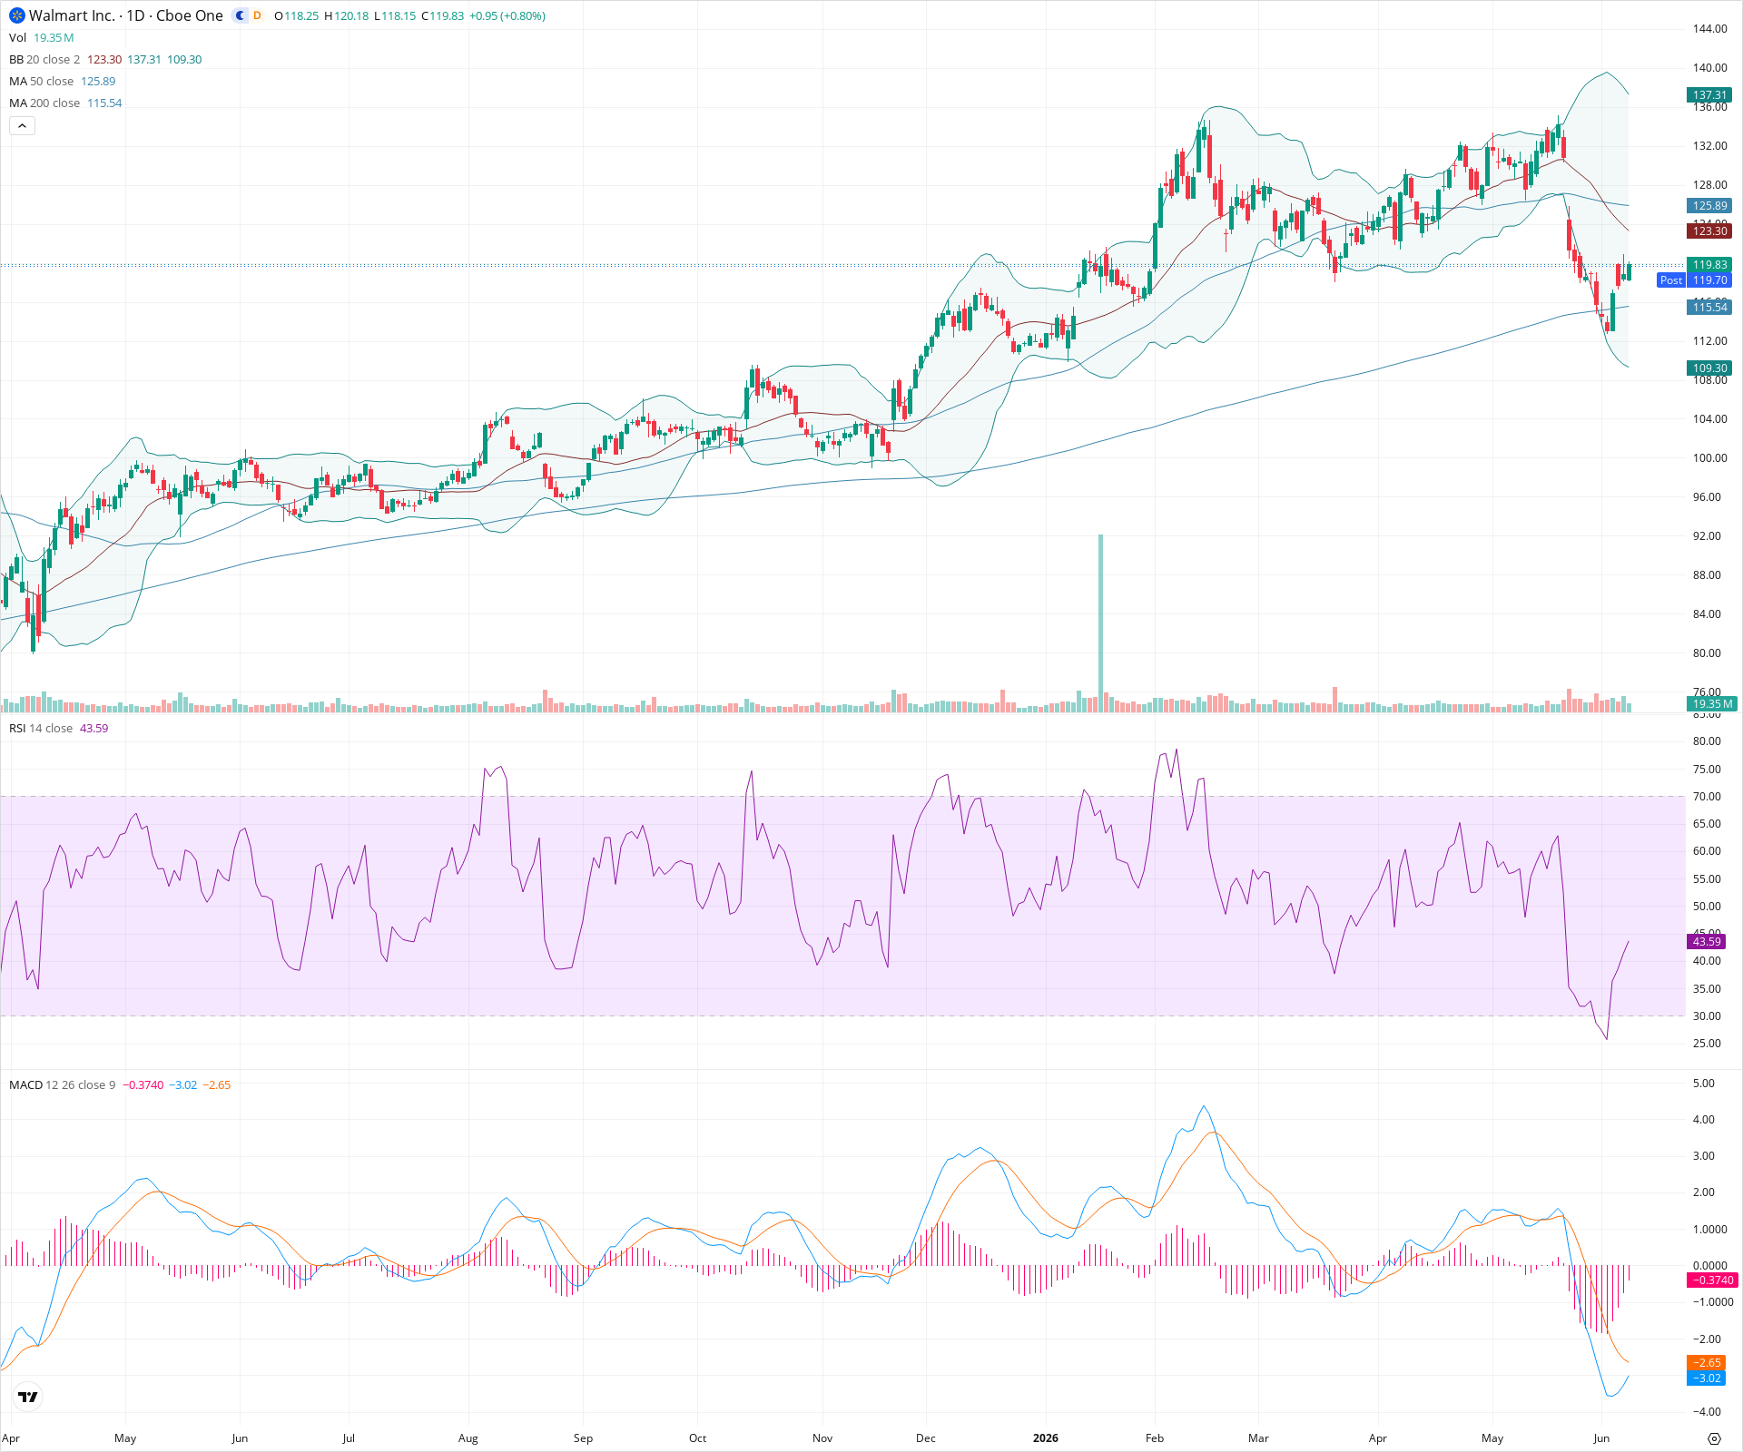Viewport: 1743px width, 1452px height.
Task: Select the BB 20 close 2 legend
Action: 44,59
